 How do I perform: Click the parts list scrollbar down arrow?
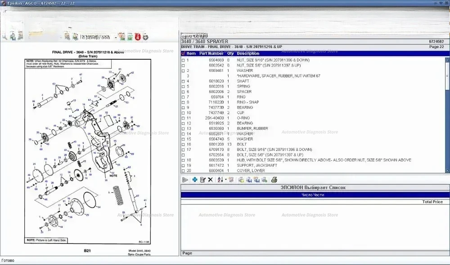447,171
